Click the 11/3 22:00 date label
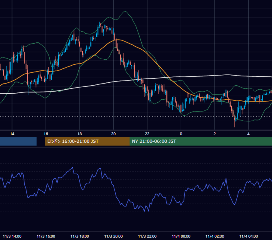This screenshot has height=240, width=272. point(147,236)
